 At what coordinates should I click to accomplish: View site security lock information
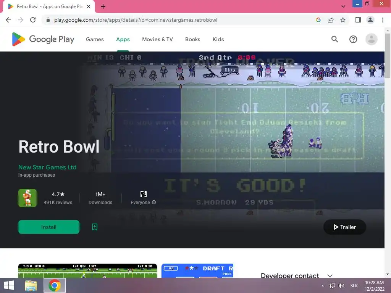(x=48, y=20)
